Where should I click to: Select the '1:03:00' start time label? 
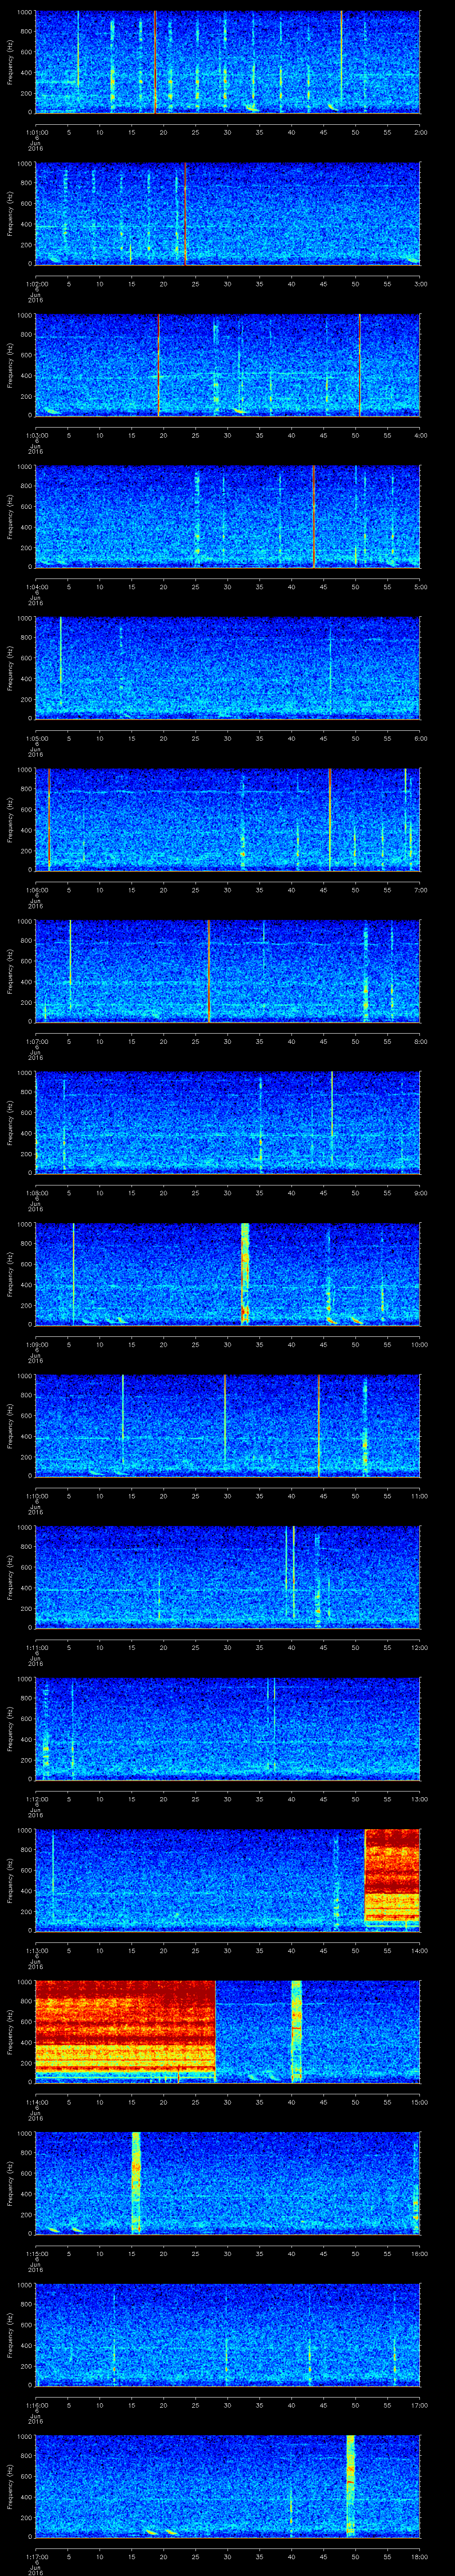pos(36,435)
